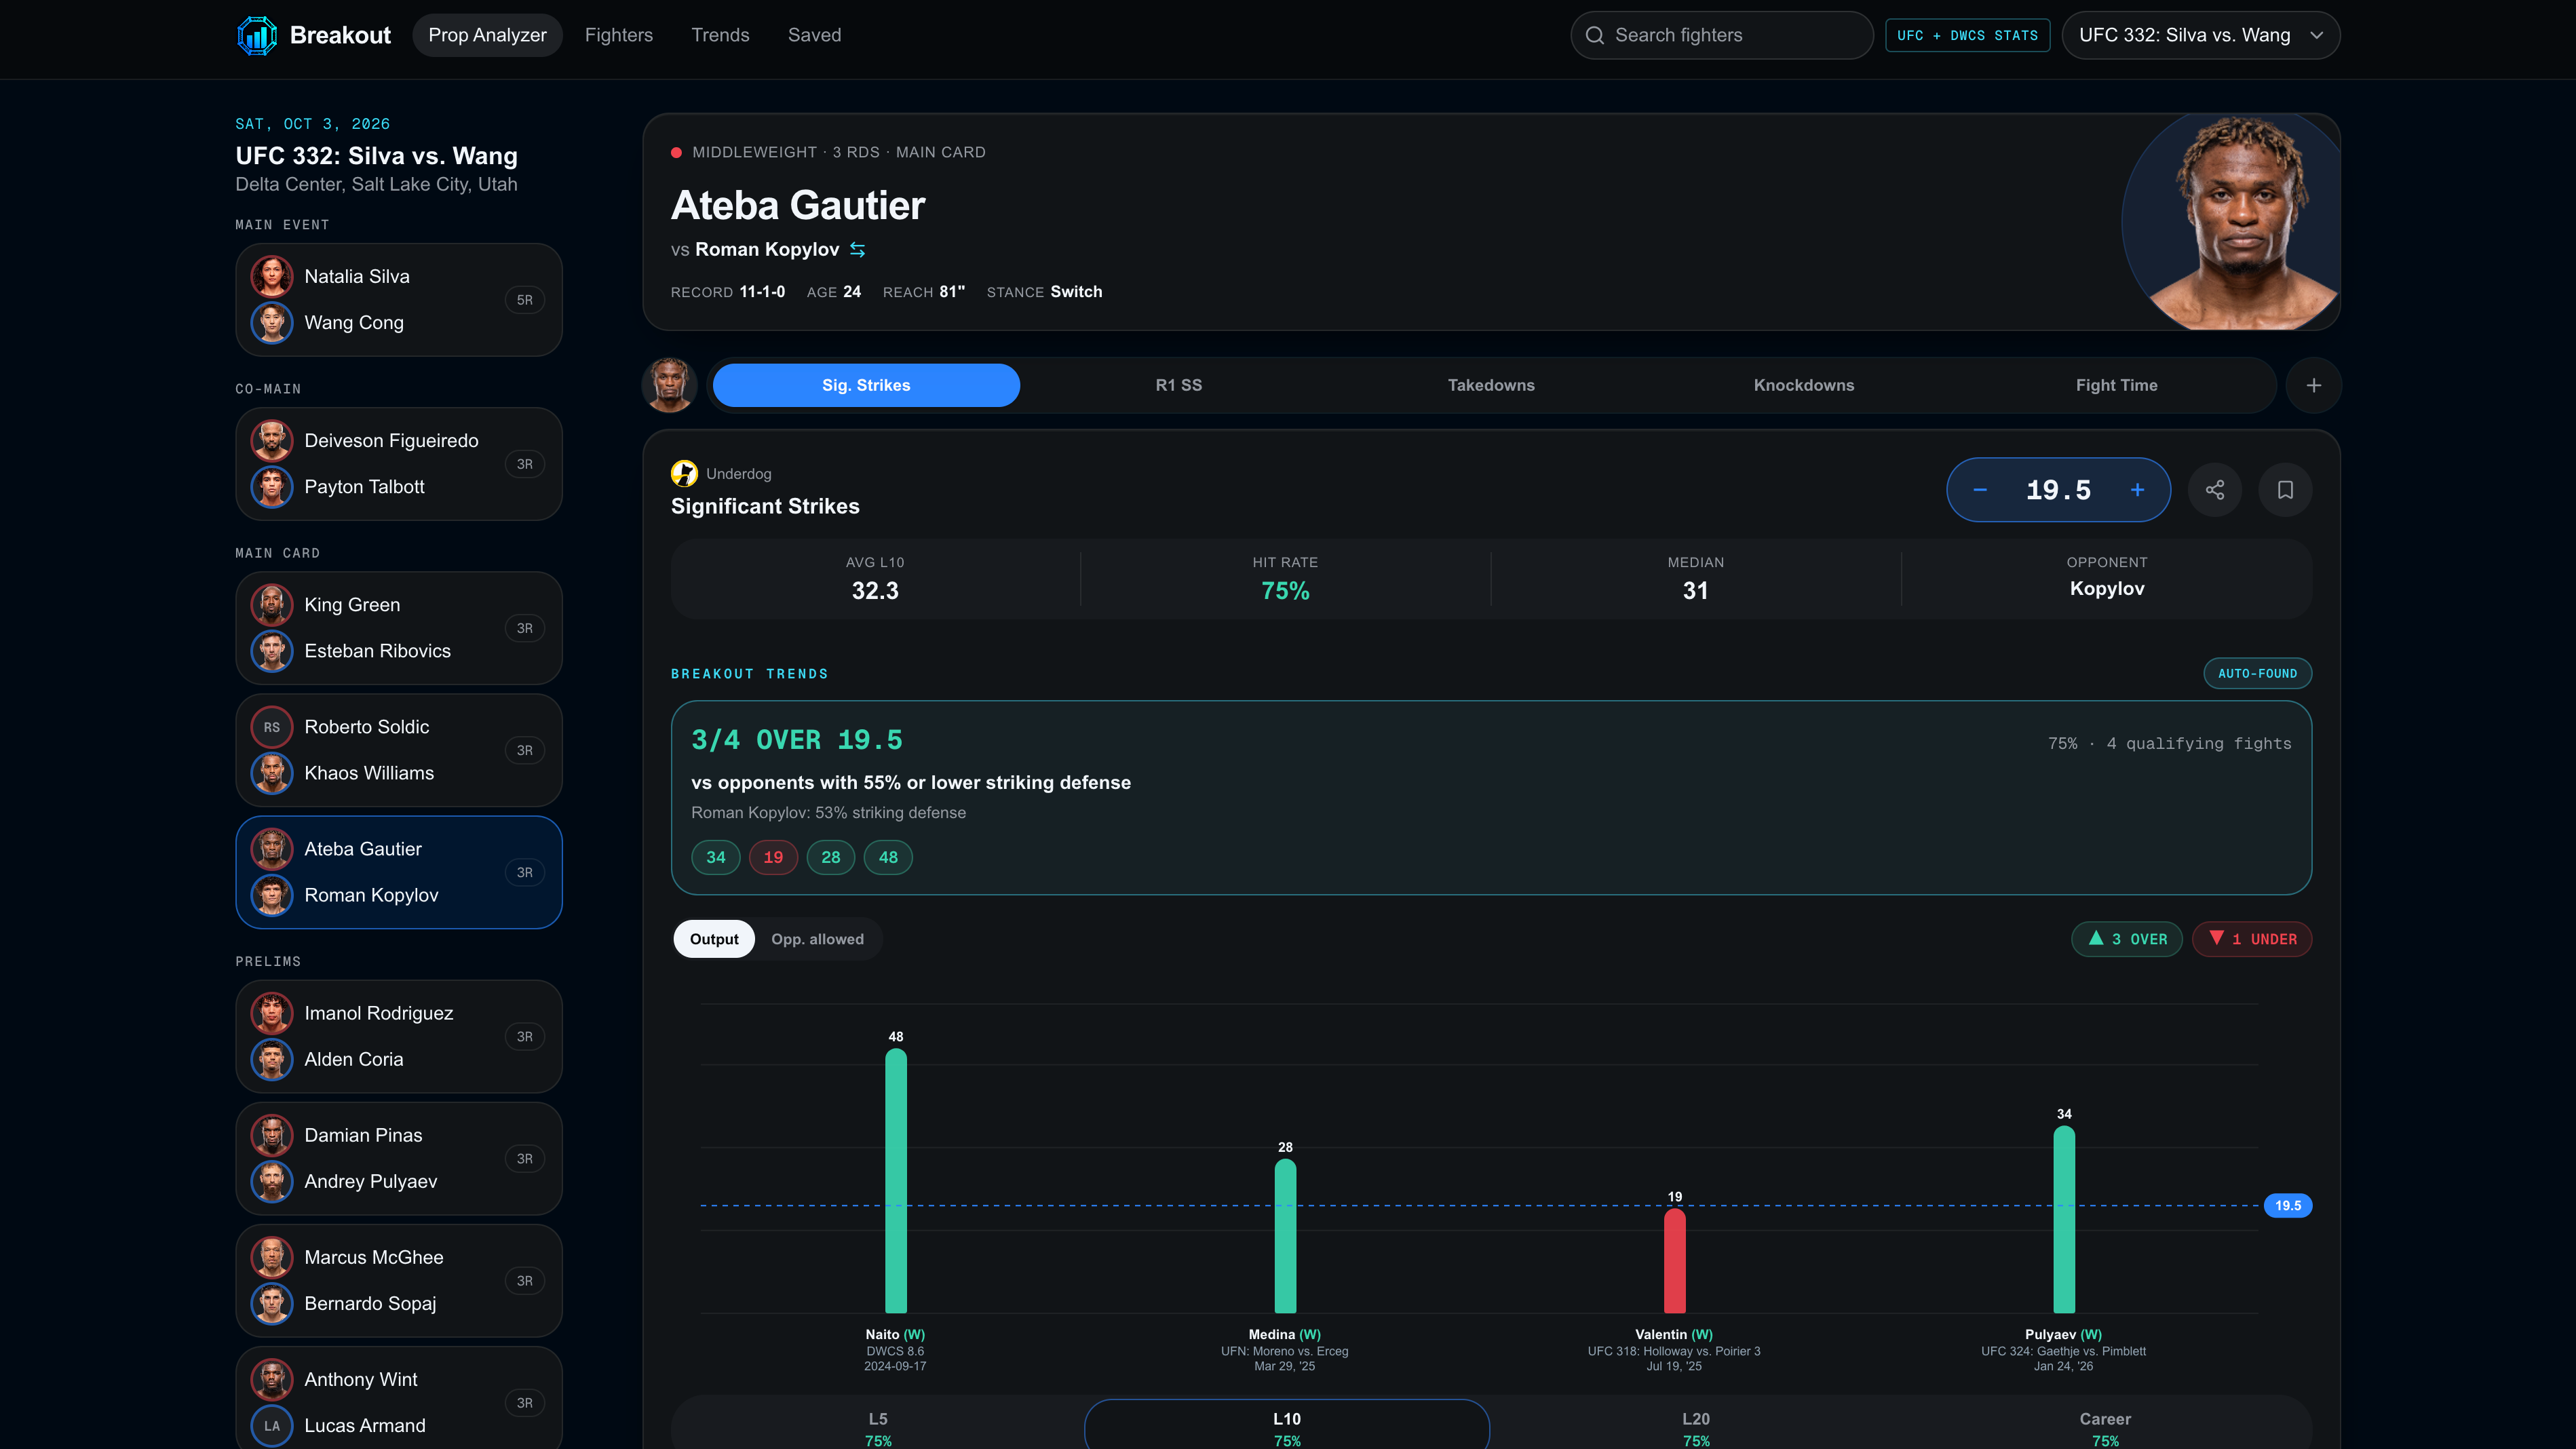Focus the Search fighters field
2576x1449 pixels.
click(x=1721, y=35)
